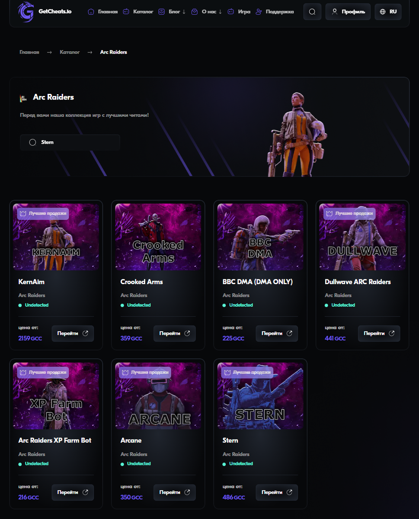Click the 359 GCC price
Image resolution: width=419 pixels, height=519 pixels.
coord(131,339)
